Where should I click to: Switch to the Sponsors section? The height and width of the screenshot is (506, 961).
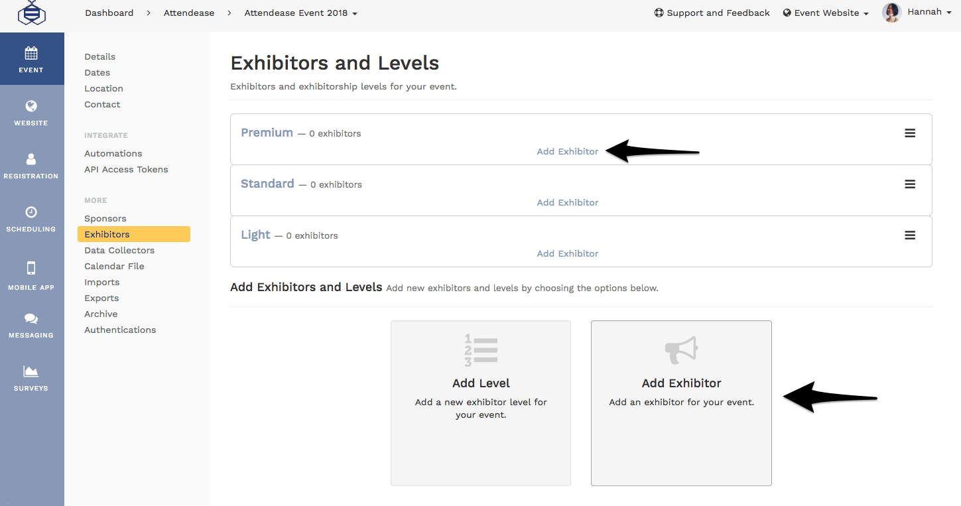[x=105, y=218]
